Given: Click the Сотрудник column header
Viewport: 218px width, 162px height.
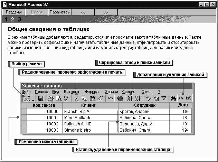Looking at the screenshot, I should pos(144,105).
